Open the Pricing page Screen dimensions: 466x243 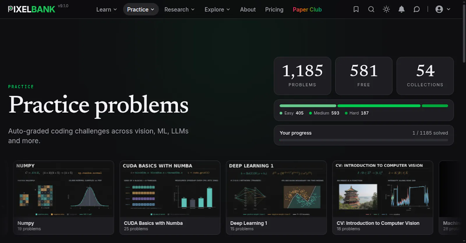click(274, 9)
